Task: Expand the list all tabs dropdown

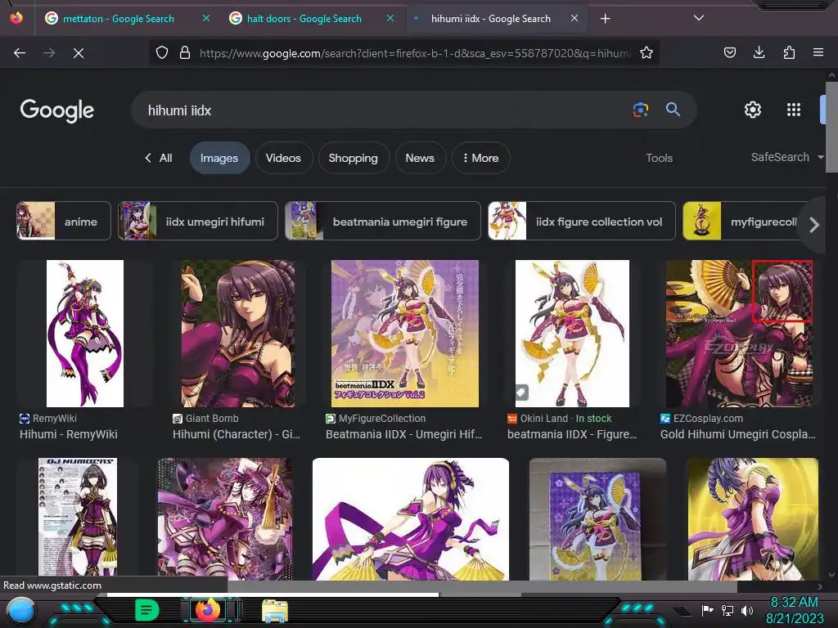Action: (x=699, y=18)
